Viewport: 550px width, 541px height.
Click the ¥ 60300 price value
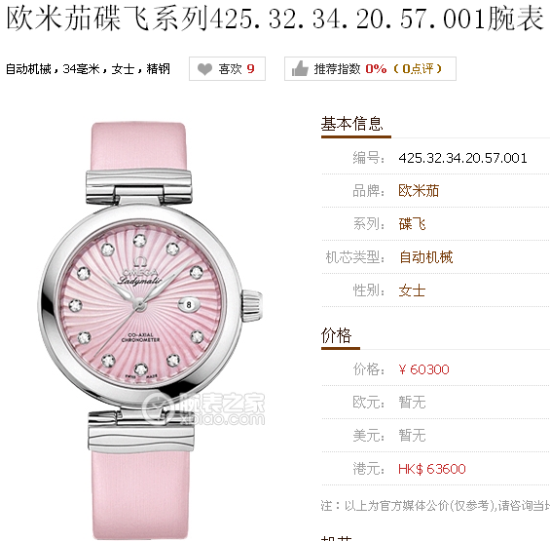423,369
